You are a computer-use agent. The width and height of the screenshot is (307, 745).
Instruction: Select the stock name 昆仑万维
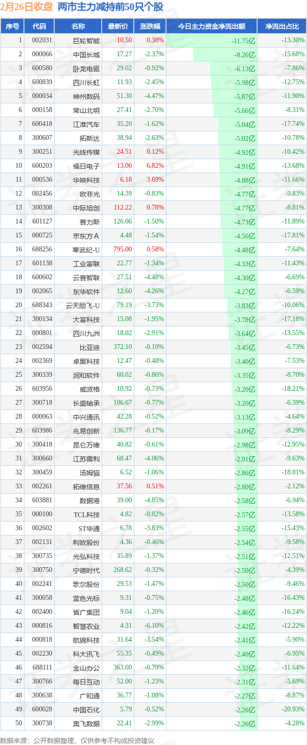pos(86,445)
